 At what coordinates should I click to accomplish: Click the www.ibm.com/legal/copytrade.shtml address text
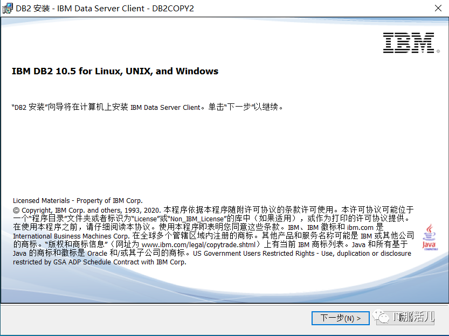click(198, 245)
